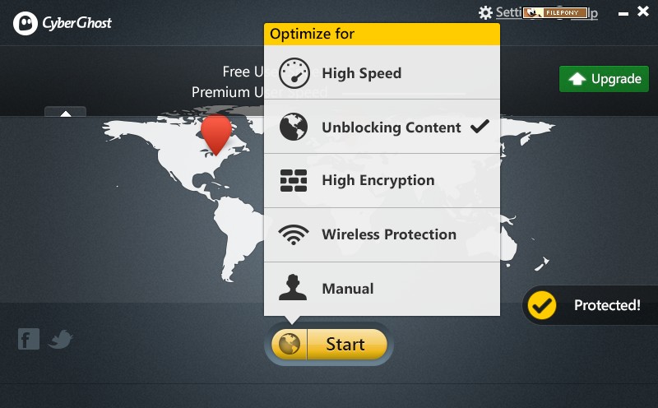658x408 pixels.
Task: Click the globe button beside Start
Action: click(290, 344)
